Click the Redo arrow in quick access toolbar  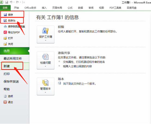(x=17, y=2)
